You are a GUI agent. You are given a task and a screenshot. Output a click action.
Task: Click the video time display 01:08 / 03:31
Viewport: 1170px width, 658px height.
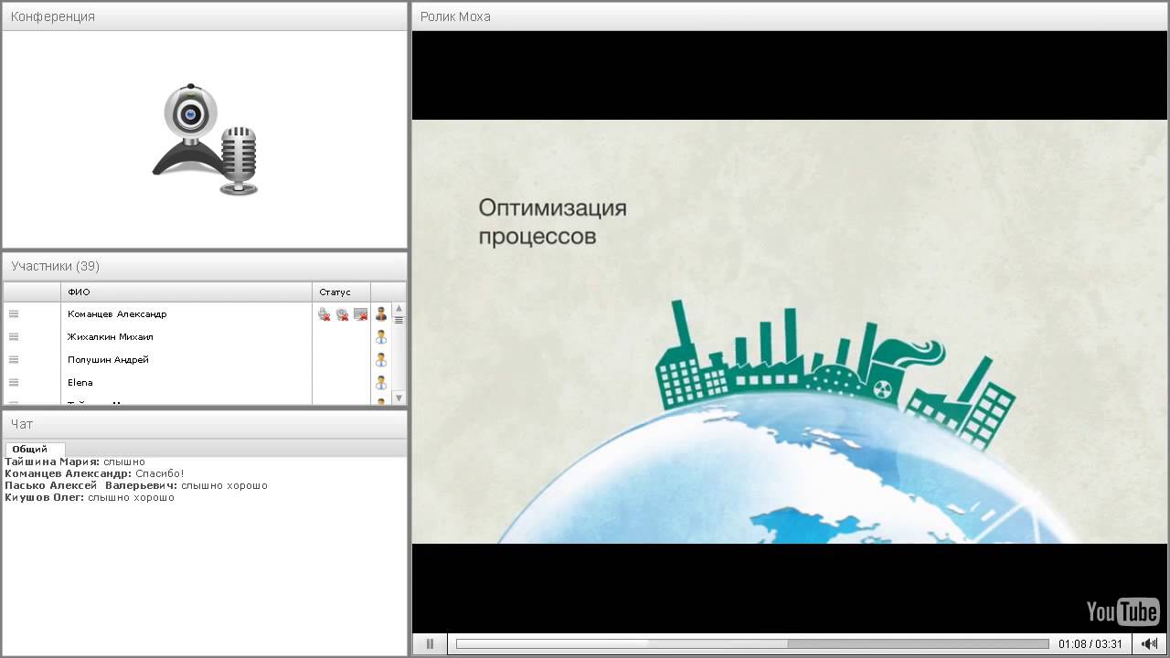1090,644
